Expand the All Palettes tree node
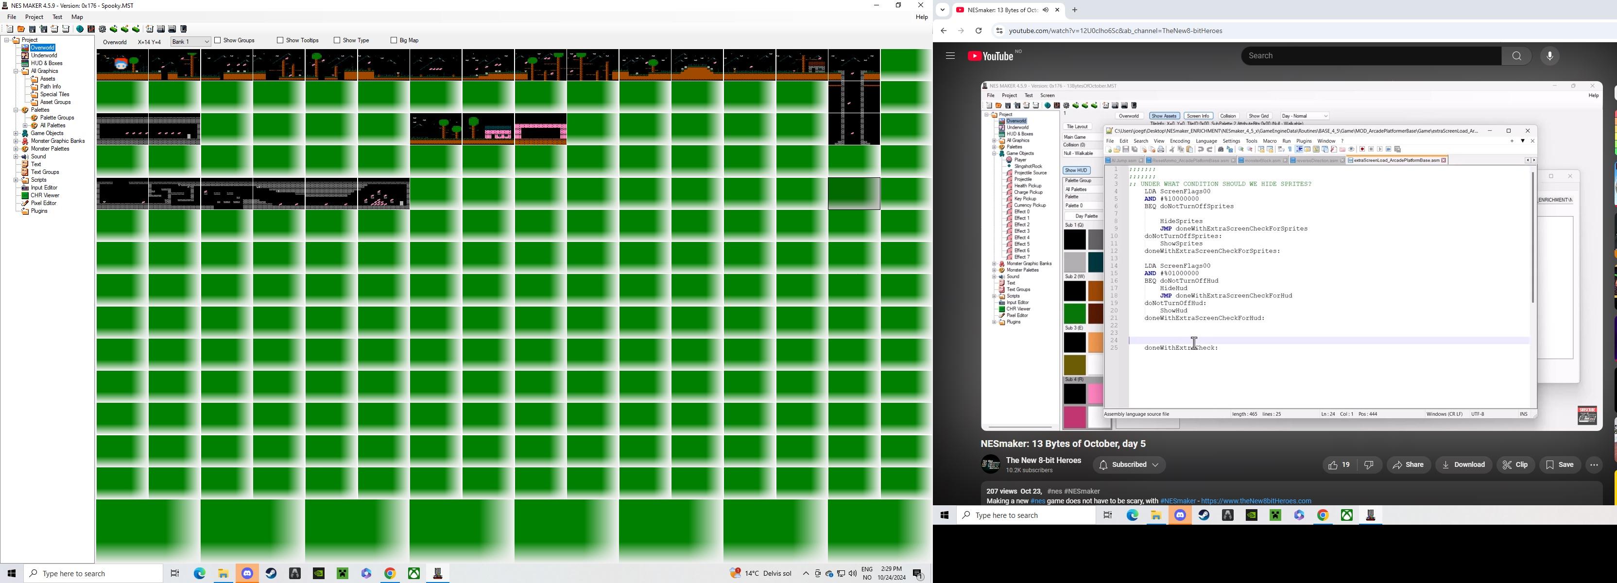This screenshot has width=1617, height=583. click(24, 125)
